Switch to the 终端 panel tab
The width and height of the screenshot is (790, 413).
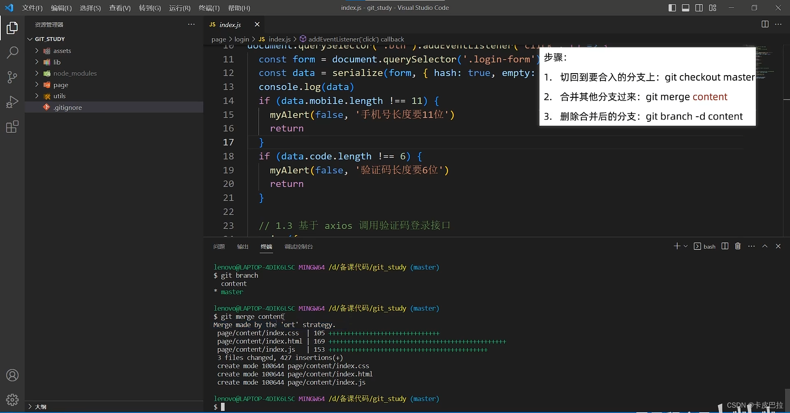pyautogui.click(x=266, y=247)
